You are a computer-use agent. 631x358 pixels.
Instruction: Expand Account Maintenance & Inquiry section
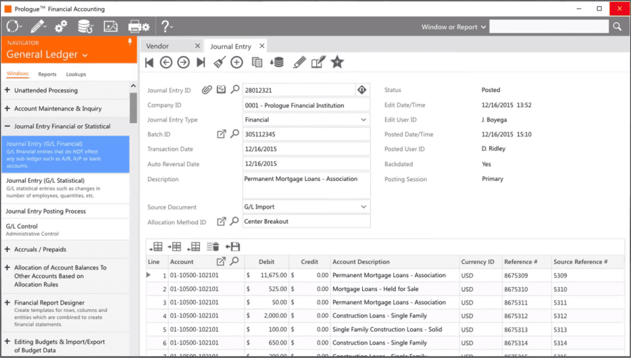(7, 109)
